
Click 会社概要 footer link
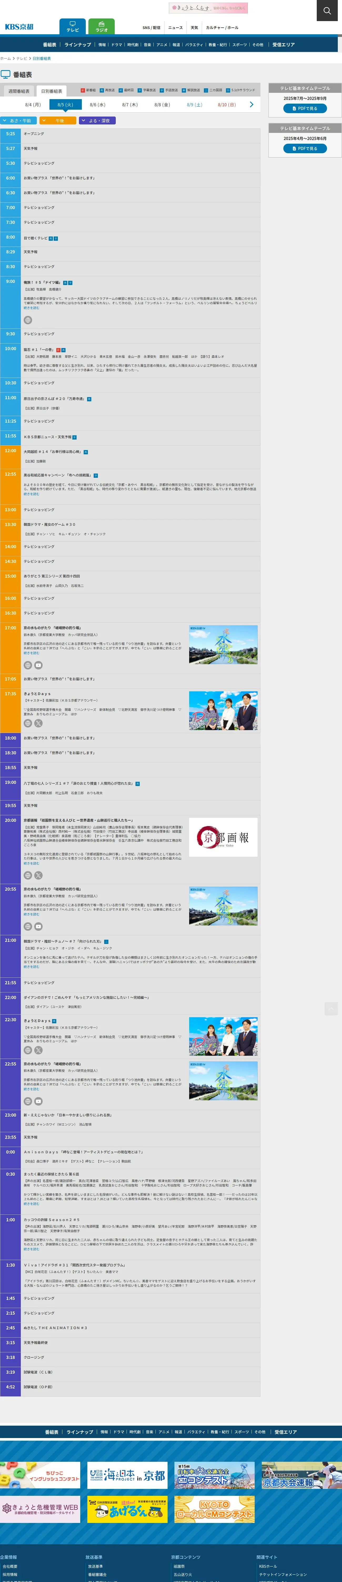(x=10, y=1566)
